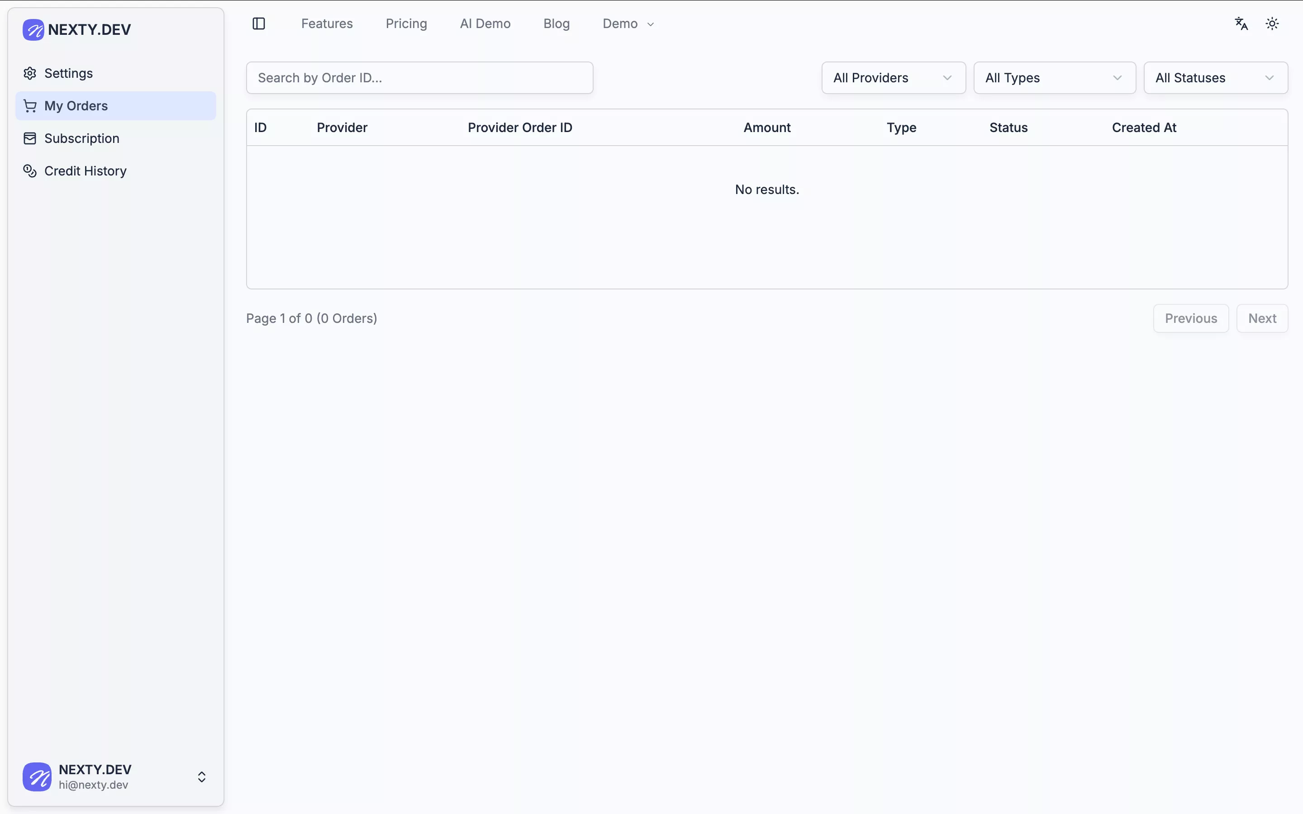Open the AI Demo link
1303x814 pixels.
point(485,24)
